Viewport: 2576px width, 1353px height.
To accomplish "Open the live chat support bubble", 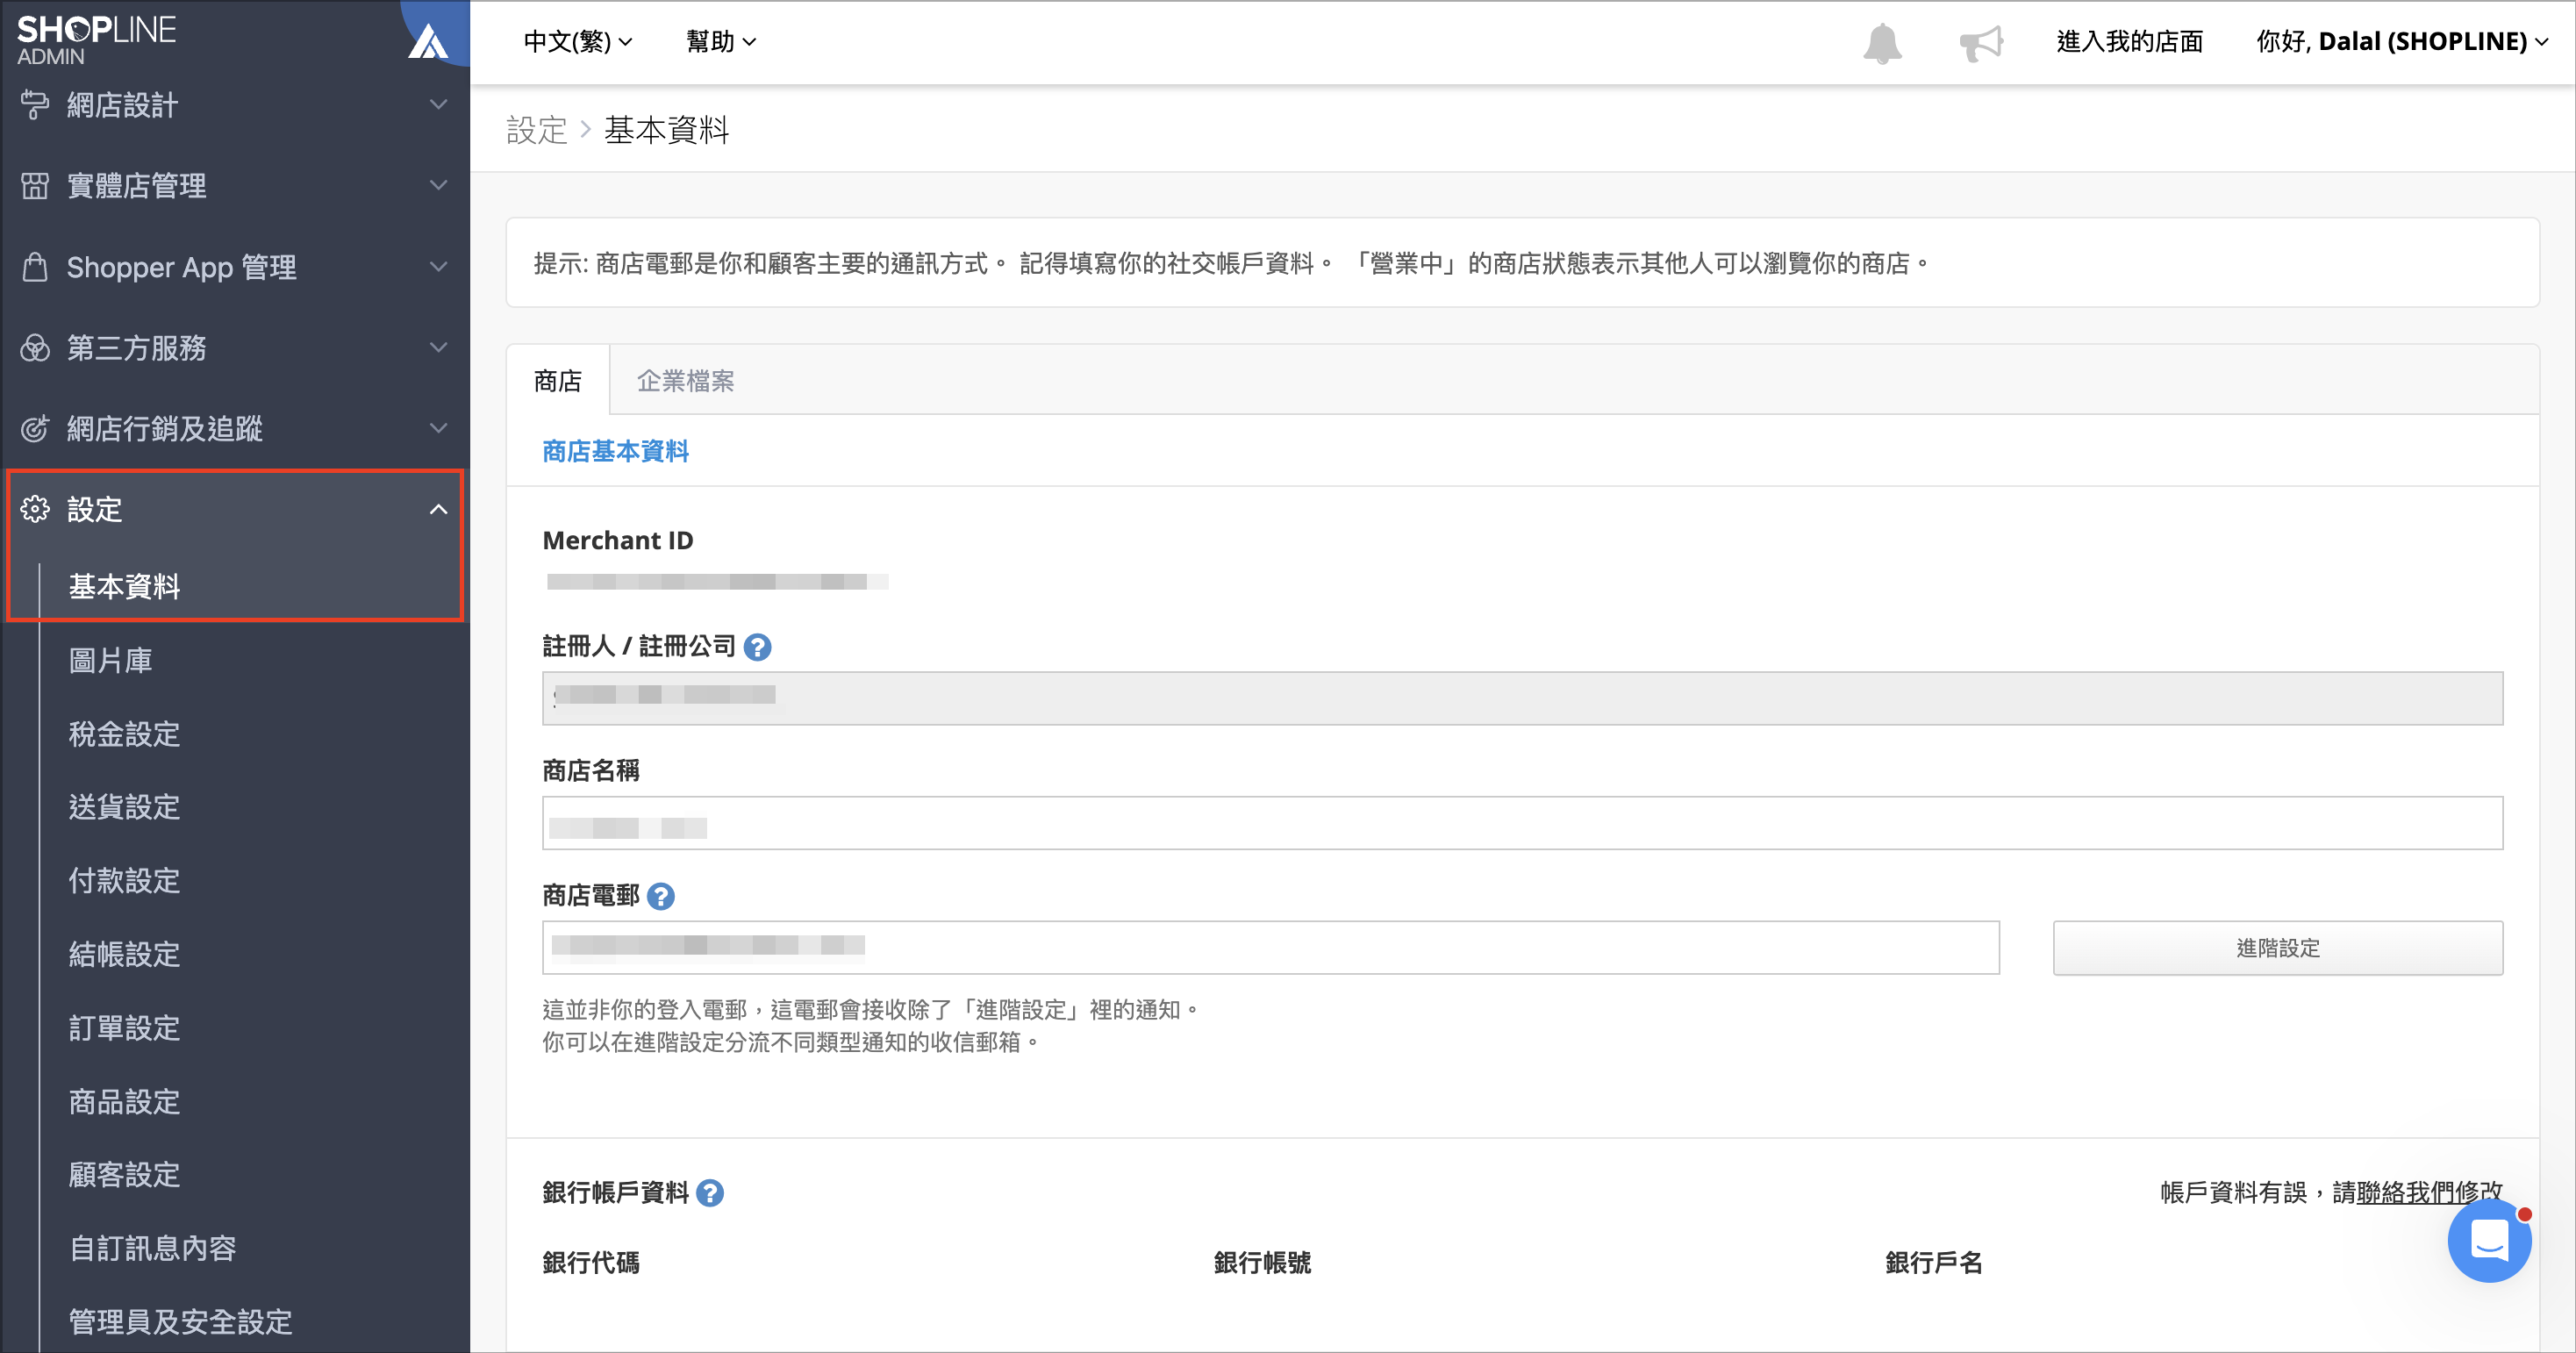I will (2489, 1240).
